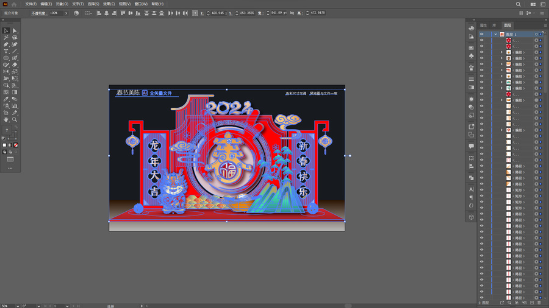Image resolution: width=549 pixels, height=308 pixels.
Task: Select the Zoom tool
Action: click(x=15, y=119)
